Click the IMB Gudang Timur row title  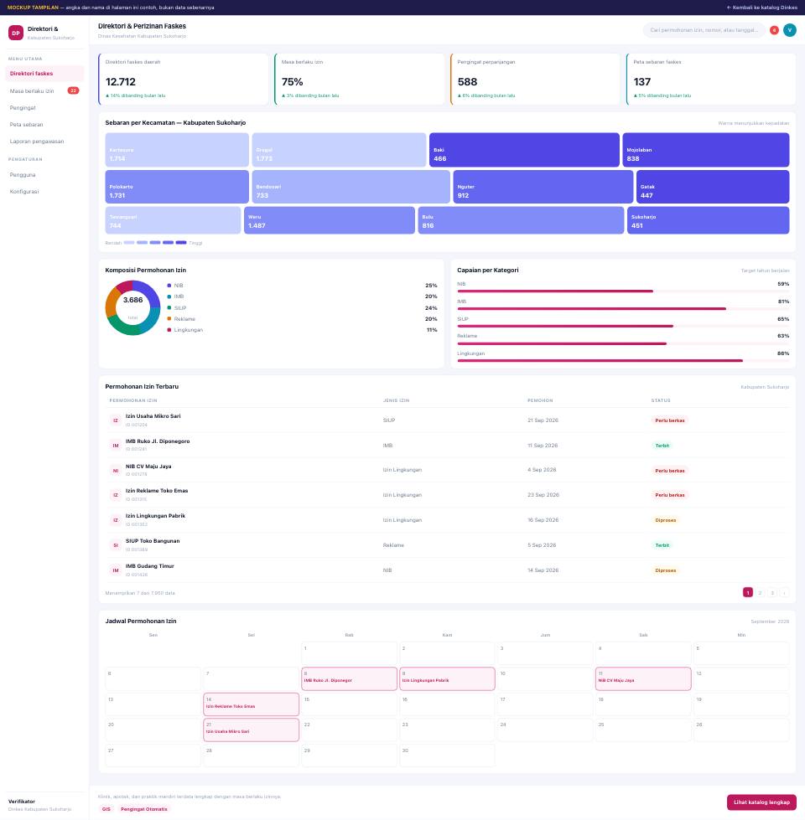pyautogui.click(x=150, y=566)
